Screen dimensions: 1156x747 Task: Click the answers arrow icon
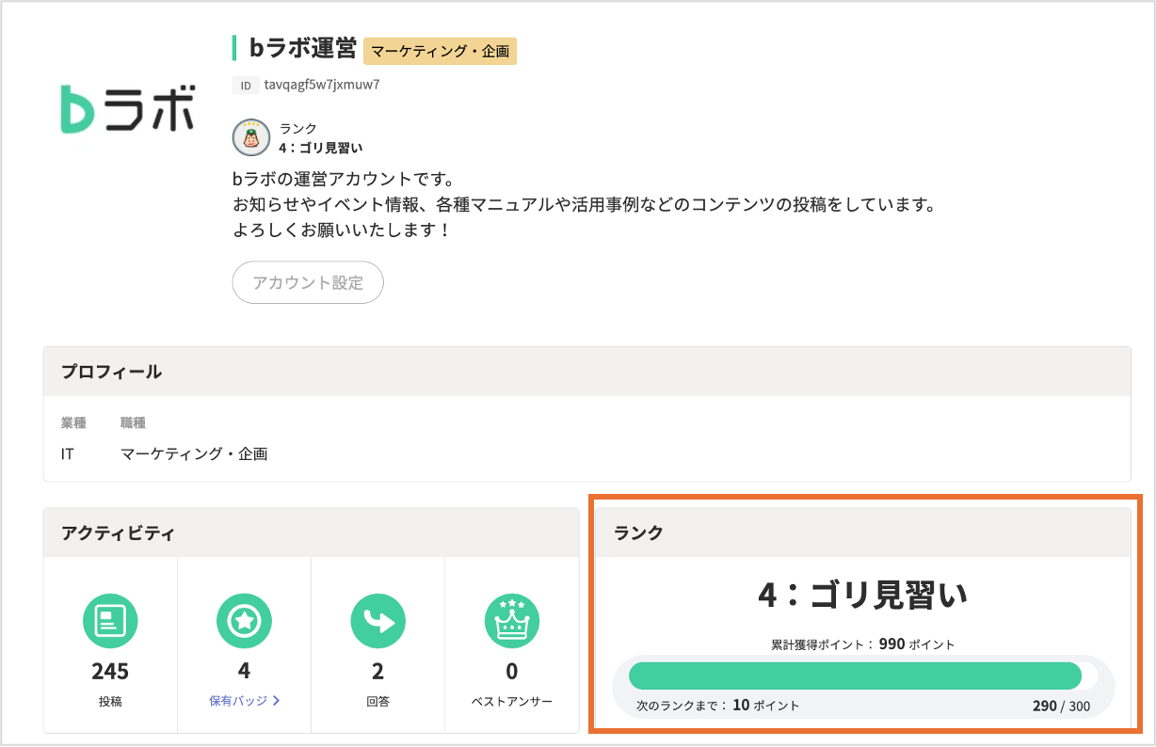pos(377,620)
